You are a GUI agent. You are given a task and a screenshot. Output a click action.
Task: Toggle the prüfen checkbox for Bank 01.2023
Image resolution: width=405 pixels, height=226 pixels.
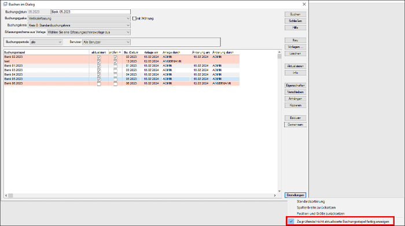click(115, 66)
